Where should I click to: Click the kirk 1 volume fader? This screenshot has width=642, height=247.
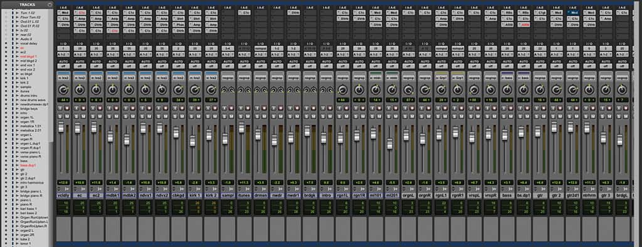(x=192, y=141)
